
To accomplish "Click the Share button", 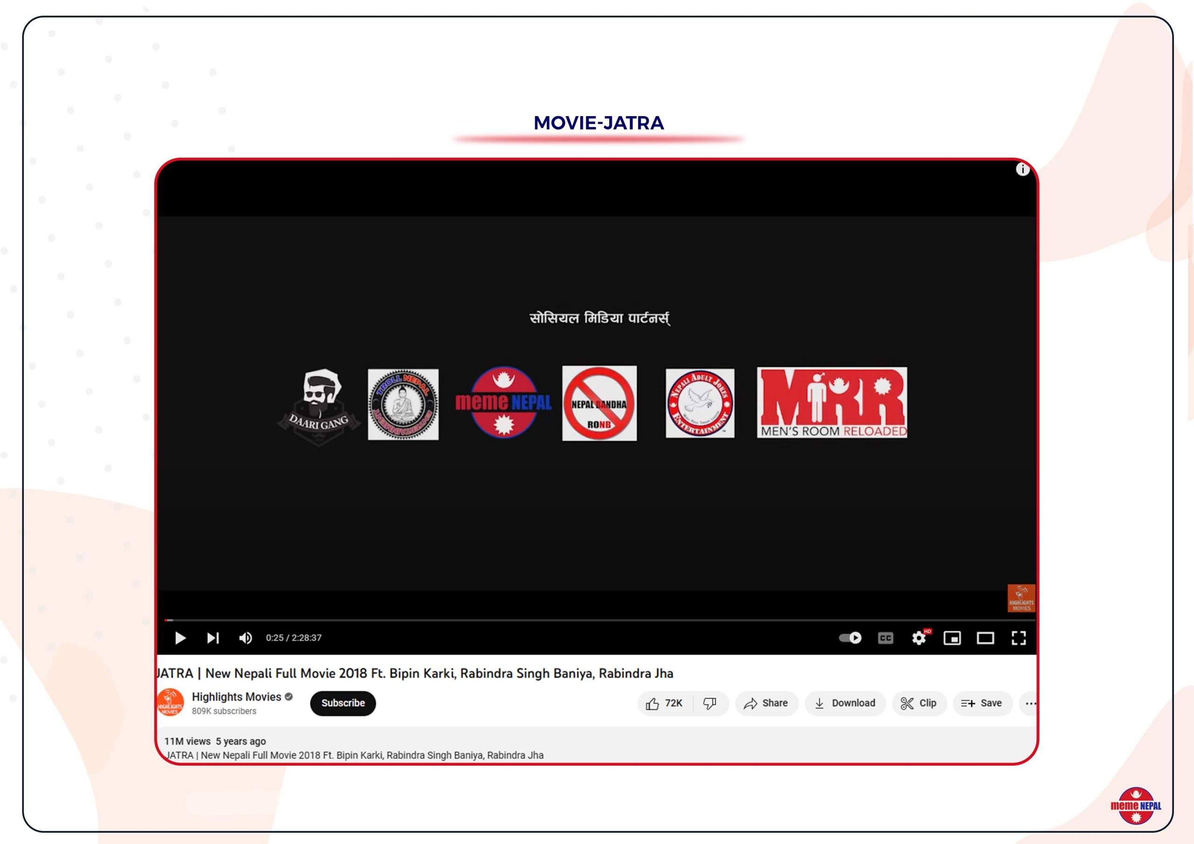I will [x=766, y=704].
